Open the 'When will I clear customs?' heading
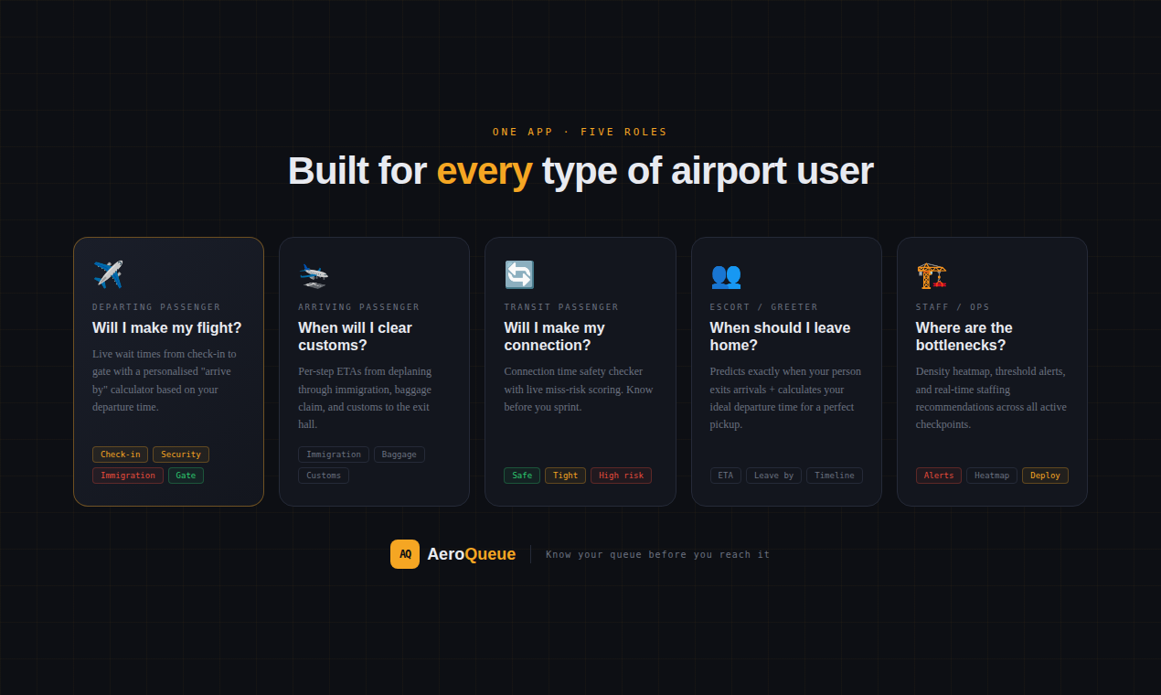 pos(355,337)
